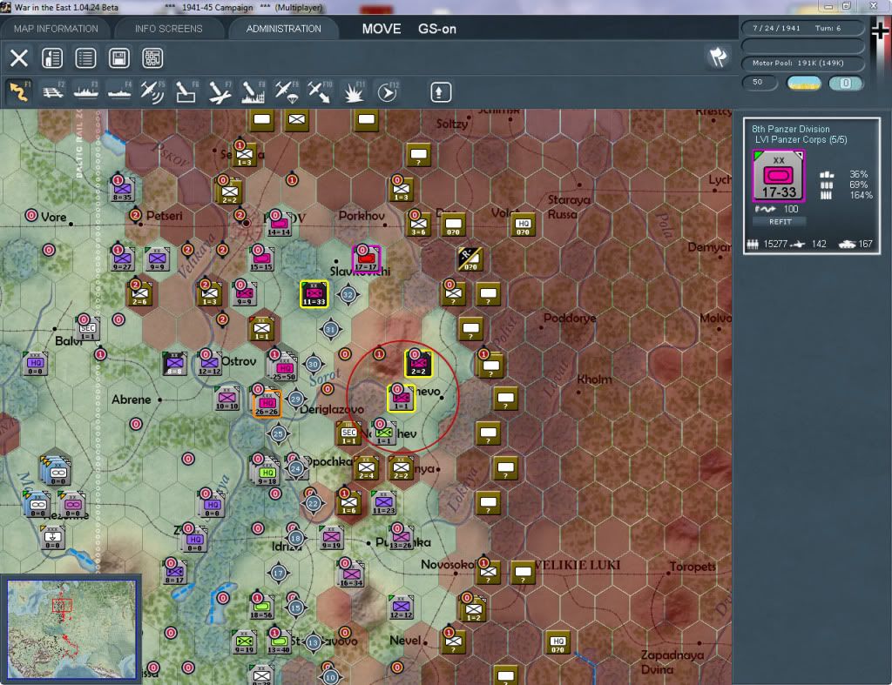Select the Naval transport F3 icon
This screenshot has width=892, height=685.
(86, 92)
